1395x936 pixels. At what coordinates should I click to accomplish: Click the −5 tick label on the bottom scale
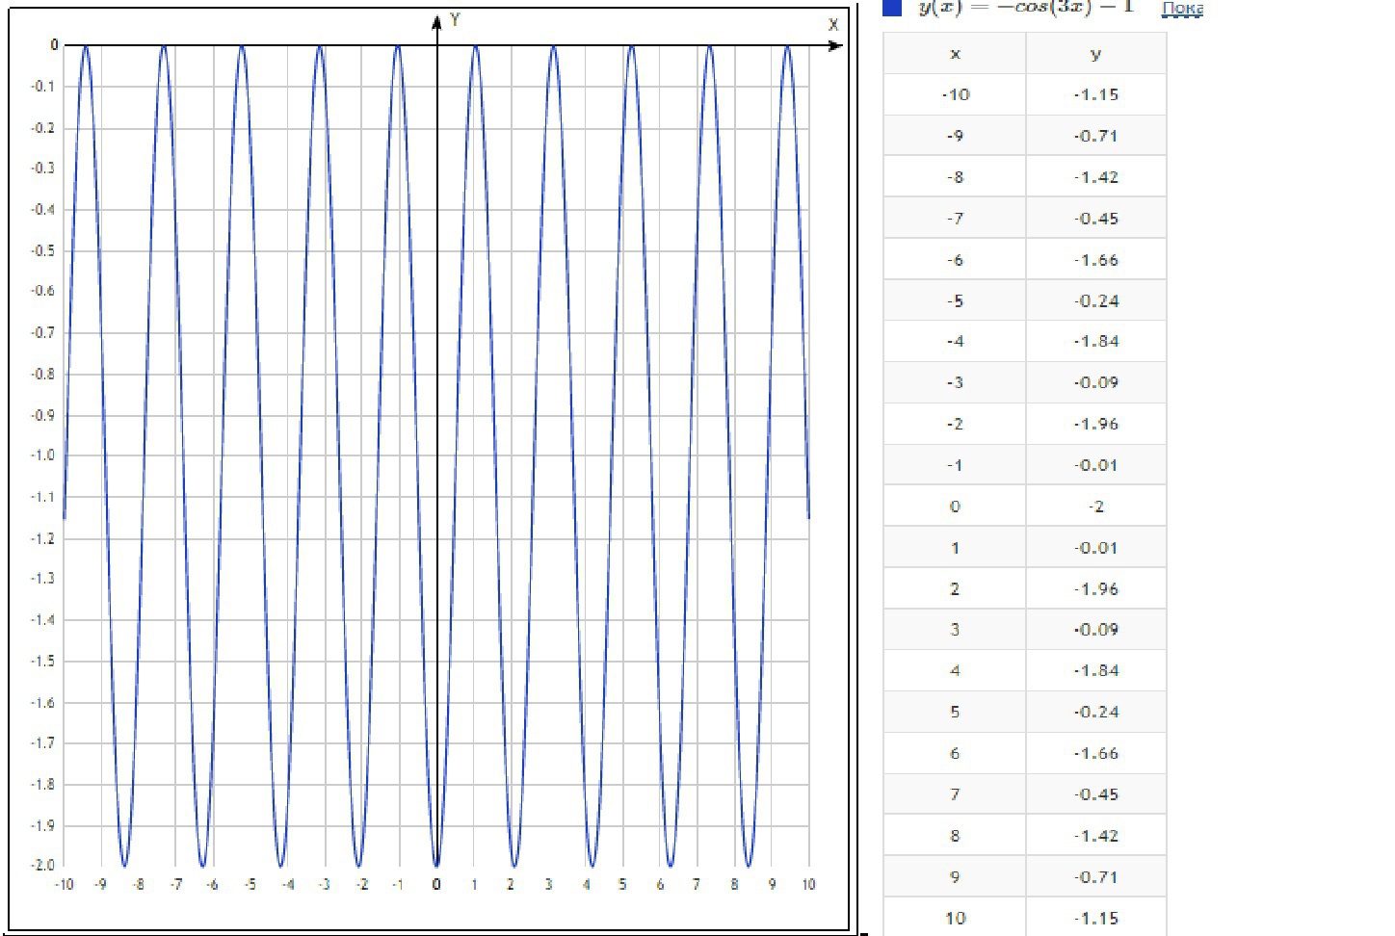click(x=250, y=885)
